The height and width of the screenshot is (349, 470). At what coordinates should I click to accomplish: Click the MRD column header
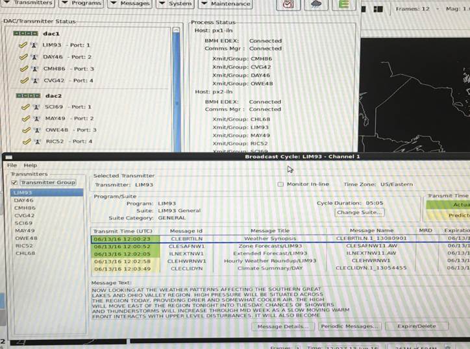tap(426, 230)
